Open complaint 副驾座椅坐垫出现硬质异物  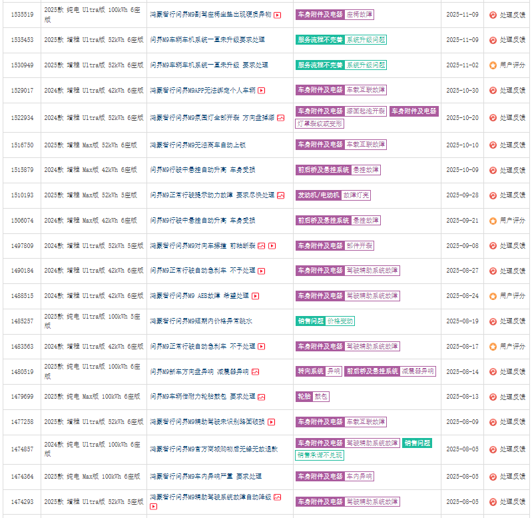[210, 15]
